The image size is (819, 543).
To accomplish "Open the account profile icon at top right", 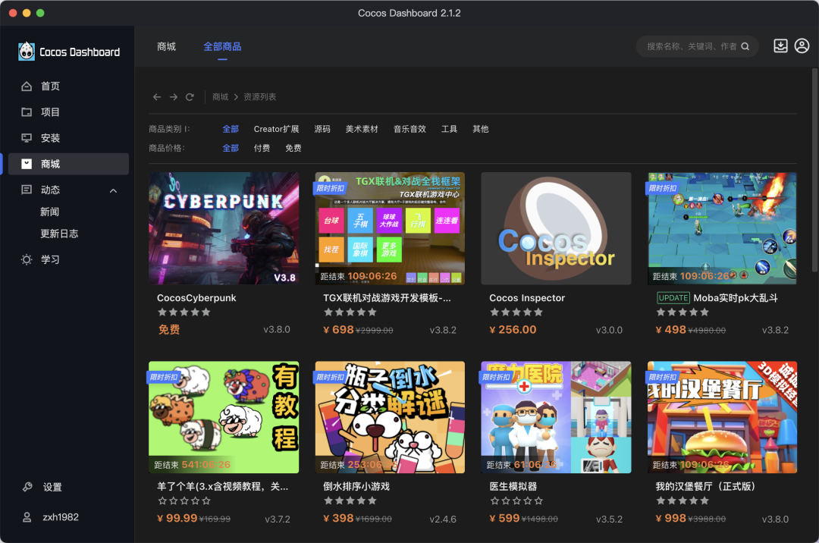I will click(x=802, y=46).
